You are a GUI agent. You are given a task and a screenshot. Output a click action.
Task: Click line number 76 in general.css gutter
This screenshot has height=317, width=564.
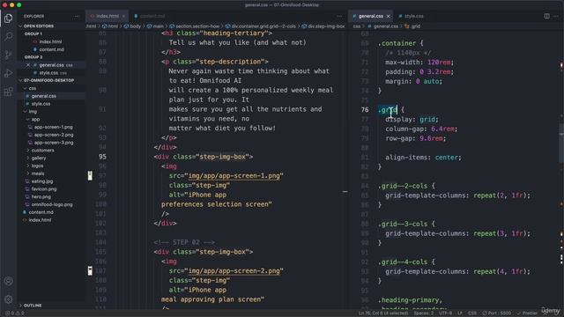tap(365, 109)
